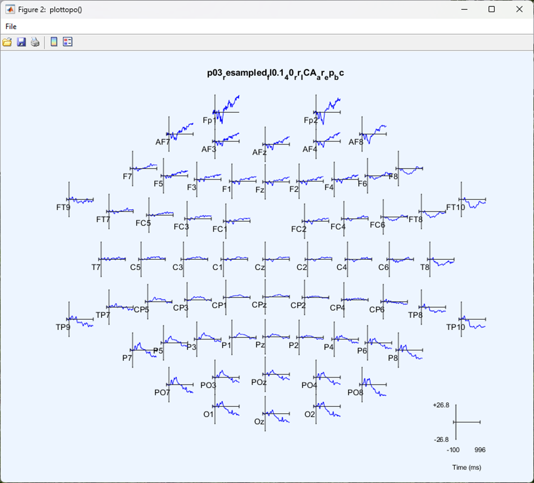The height and width of the screenshot is (483, 534).
Task: Open the File menu
Action: point(10,26)
